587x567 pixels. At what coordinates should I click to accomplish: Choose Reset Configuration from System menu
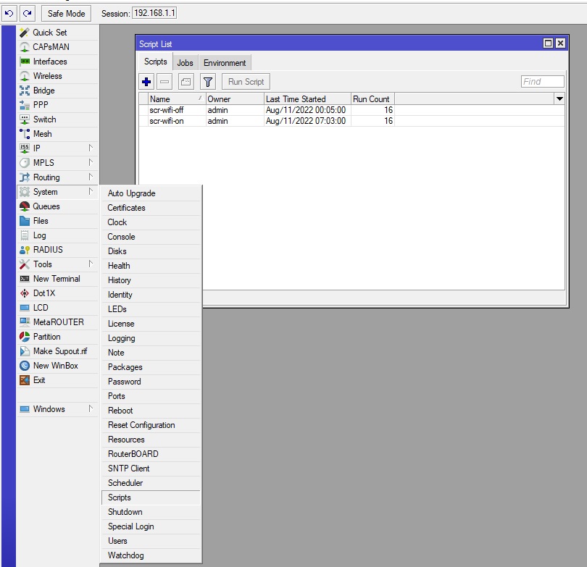151,425
